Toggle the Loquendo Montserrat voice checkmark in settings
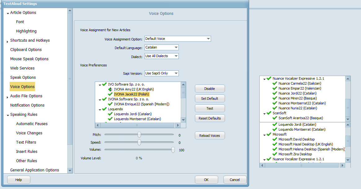The image size is (361, 189). (110, 119)
